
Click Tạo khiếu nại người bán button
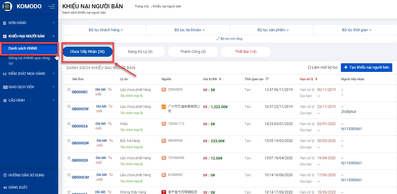366,67
